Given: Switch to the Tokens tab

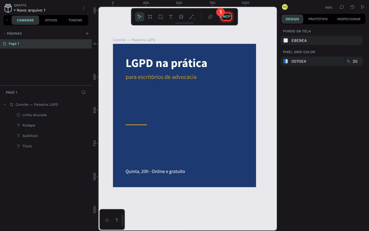Looking at the screenshot, I should (x=75, y=20).
